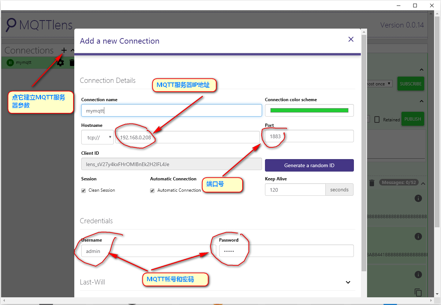This screenshot has height=305, width=441.
Task: Click the Messages: 0/52 badge
Action: 398,182
